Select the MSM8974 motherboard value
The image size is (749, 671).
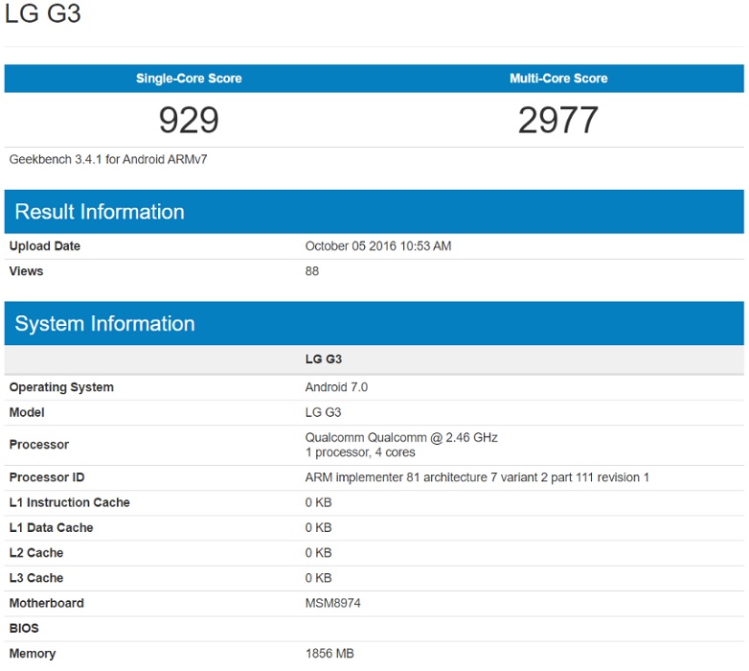(x=333, y=603)
